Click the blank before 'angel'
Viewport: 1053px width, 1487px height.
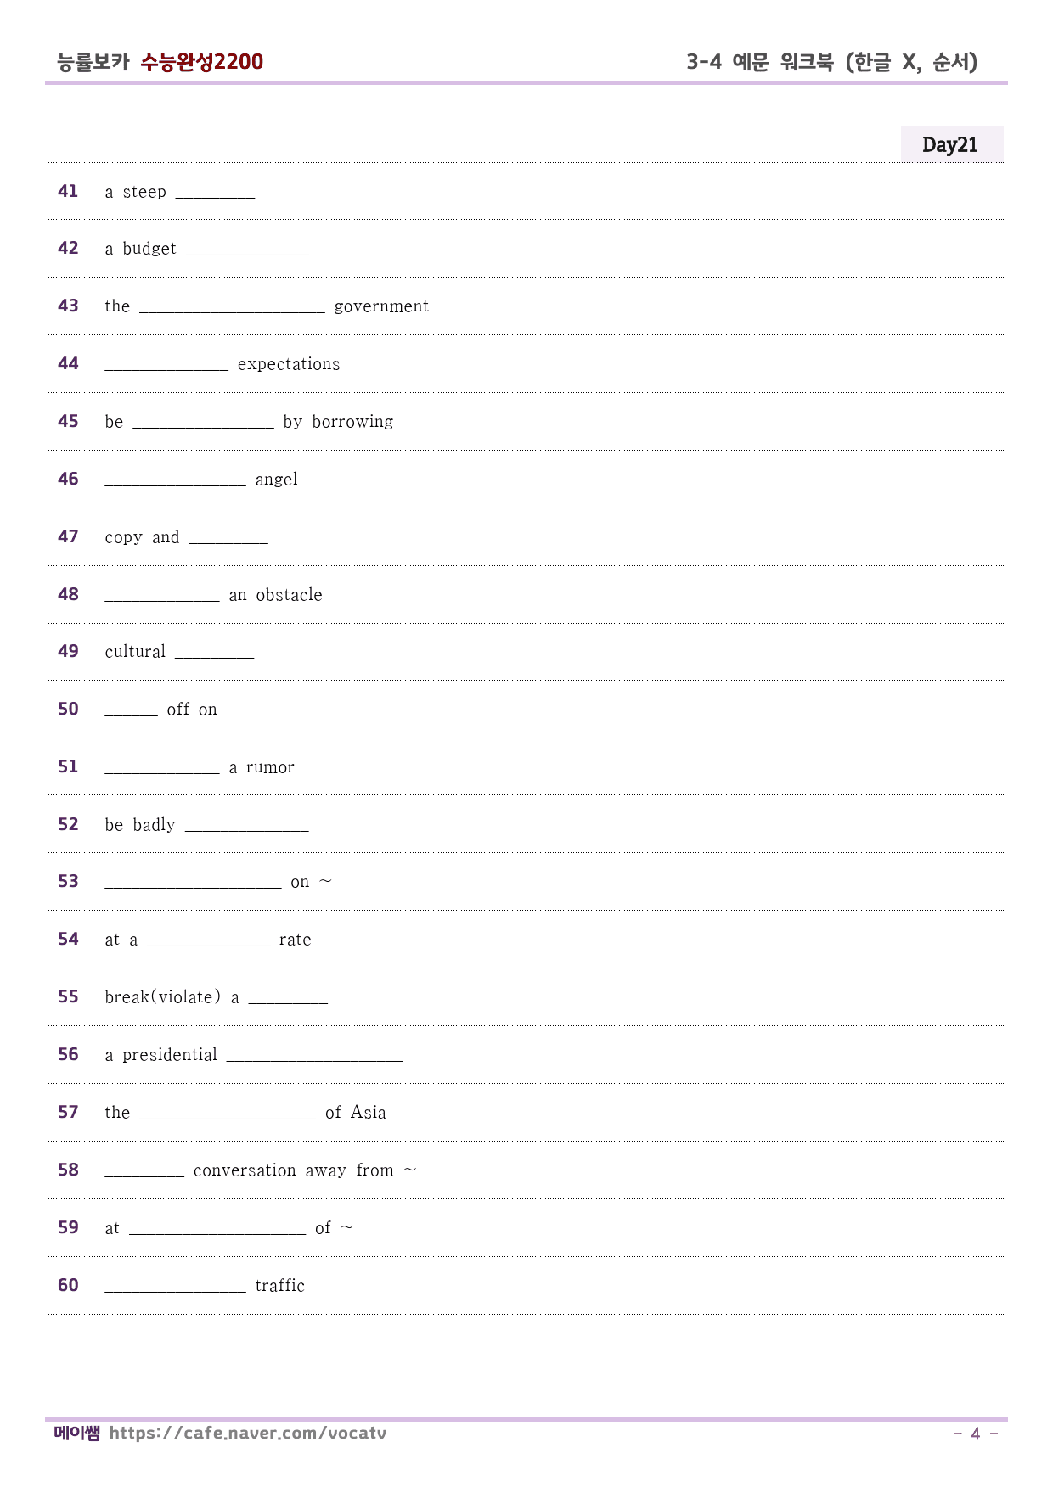tap(175, 480)
